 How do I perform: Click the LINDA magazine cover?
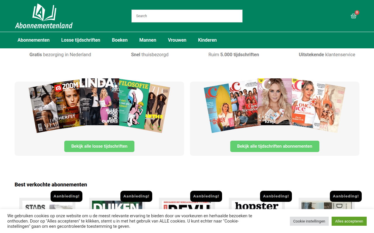pyautogui.click(x=99, y=102)
